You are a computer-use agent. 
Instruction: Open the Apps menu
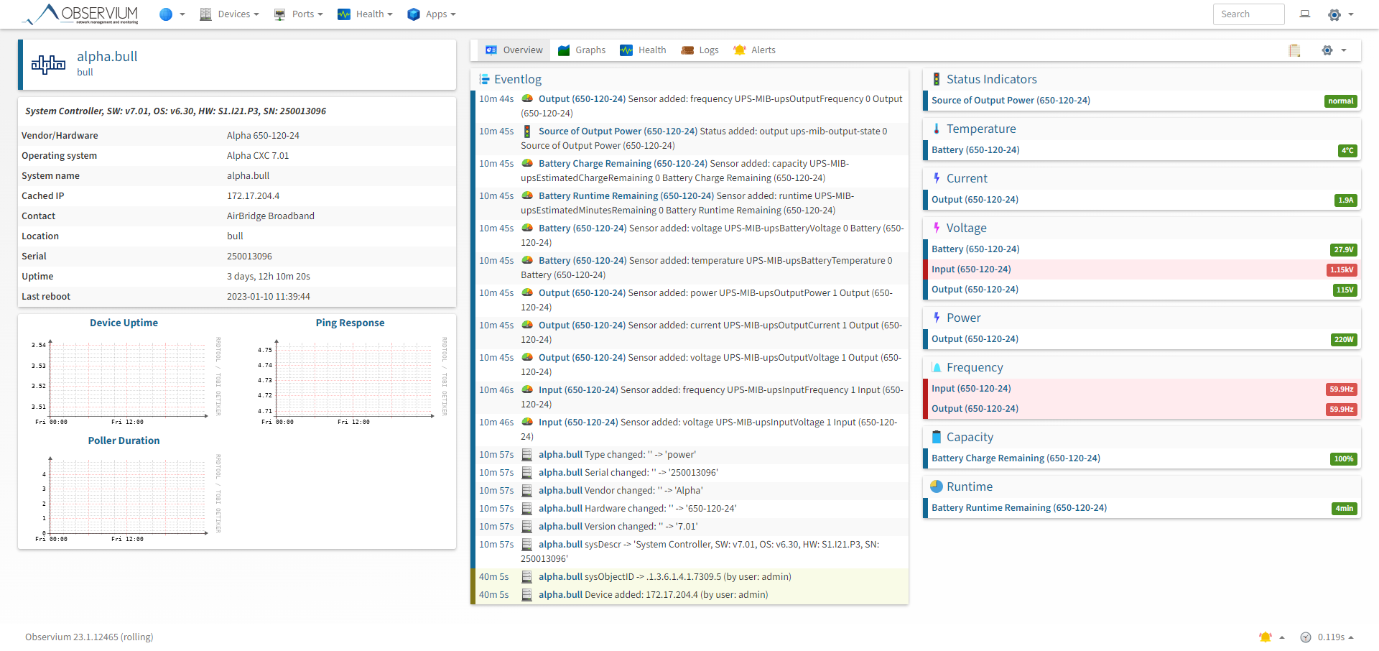point(432,14)
